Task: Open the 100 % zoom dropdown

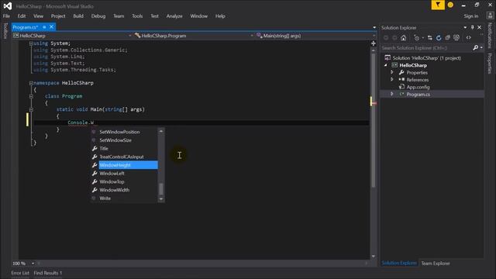Action: 33,263
